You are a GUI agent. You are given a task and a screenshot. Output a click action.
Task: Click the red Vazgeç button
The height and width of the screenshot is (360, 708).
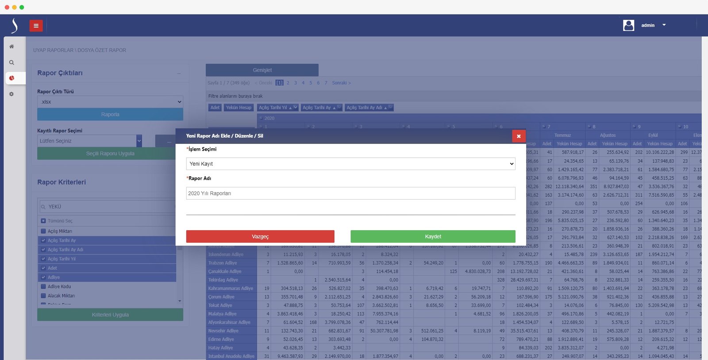[x=260, y=236]
